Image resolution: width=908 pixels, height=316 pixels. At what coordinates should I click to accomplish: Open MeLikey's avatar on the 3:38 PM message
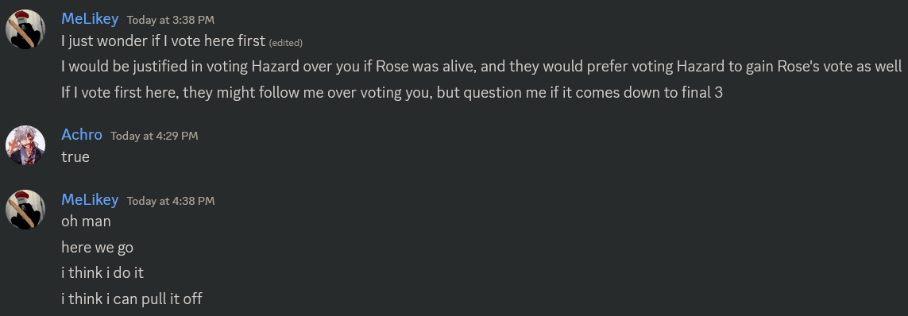(x=25, y=29)
